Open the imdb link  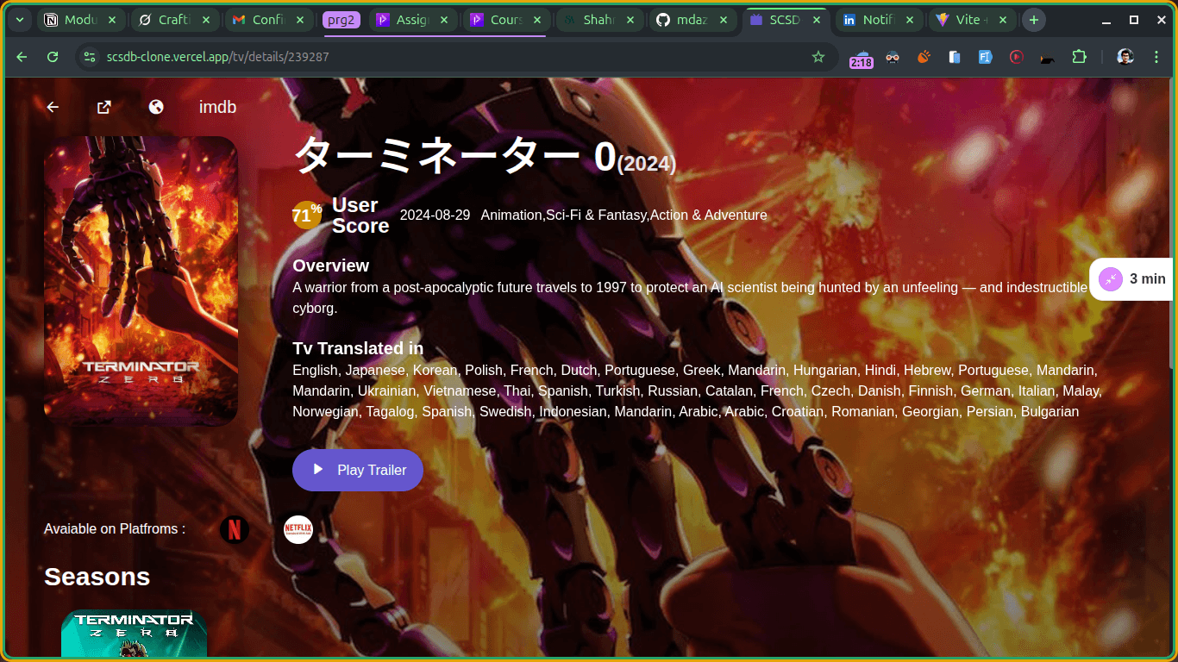(217, 107)
